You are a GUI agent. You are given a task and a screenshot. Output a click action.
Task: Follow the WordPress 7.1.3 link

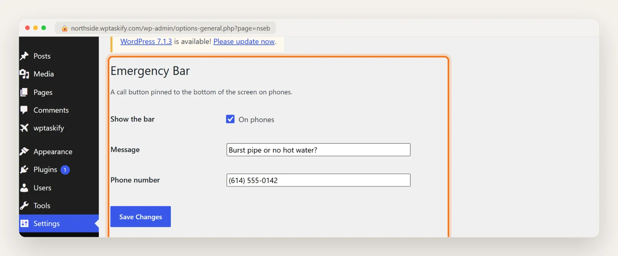[x=146, y=41]
